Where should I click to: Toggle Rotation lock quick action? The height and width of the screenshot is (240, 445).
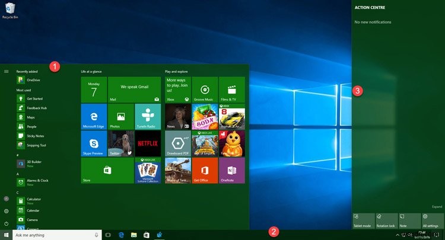pyautogui.click(x=387, y=220)
